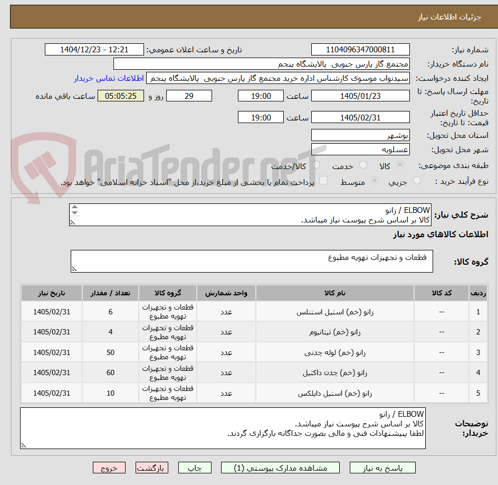The width and height of the screenshot is (498, 485).
Task: Click the 'کد کالا' column header
Action: click(442, 293)
